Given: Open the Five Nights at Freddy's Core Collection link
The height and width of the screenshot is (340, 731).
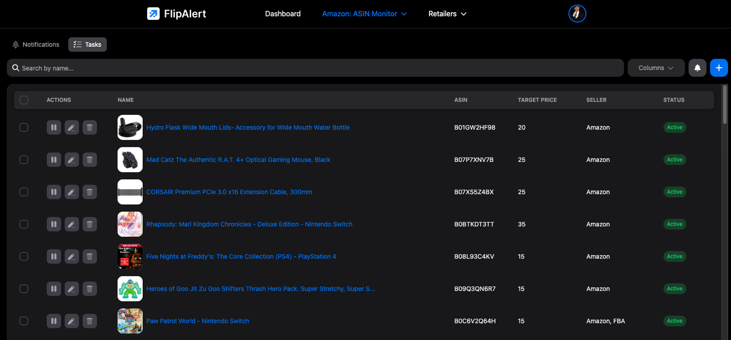Looking at the screenshot, I should 241,256.
